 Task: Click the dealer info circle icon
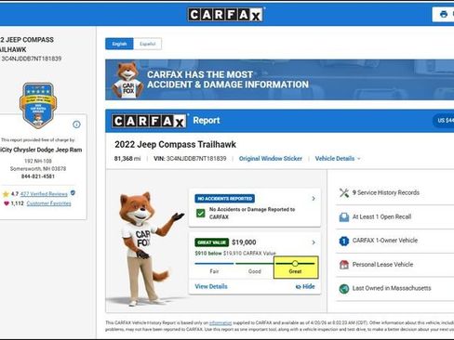coord(76,124)
